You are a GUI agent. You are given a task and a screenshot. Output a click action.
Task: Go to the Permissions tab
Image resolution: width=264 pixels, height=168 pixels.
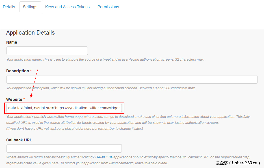pyautogui.click(x=108, y=7)
